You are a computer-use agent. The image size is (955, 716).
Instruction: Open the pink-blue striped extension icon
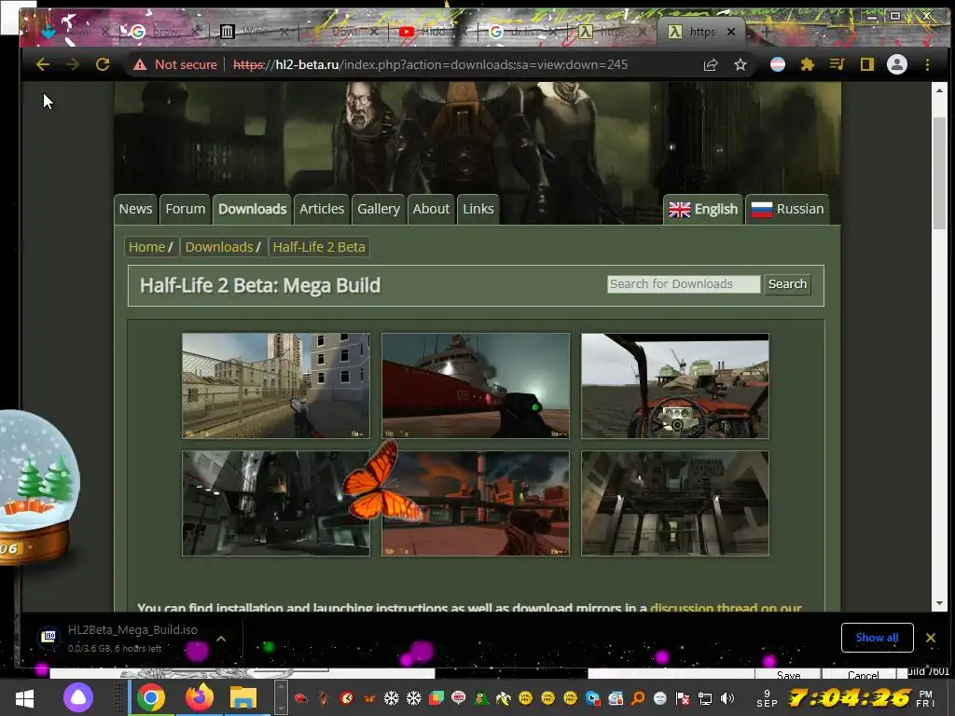pos(778,64)
